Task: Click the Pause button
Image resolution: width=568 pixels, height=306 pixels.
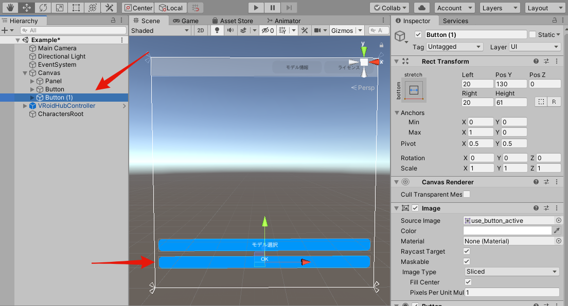Action: 272,8
